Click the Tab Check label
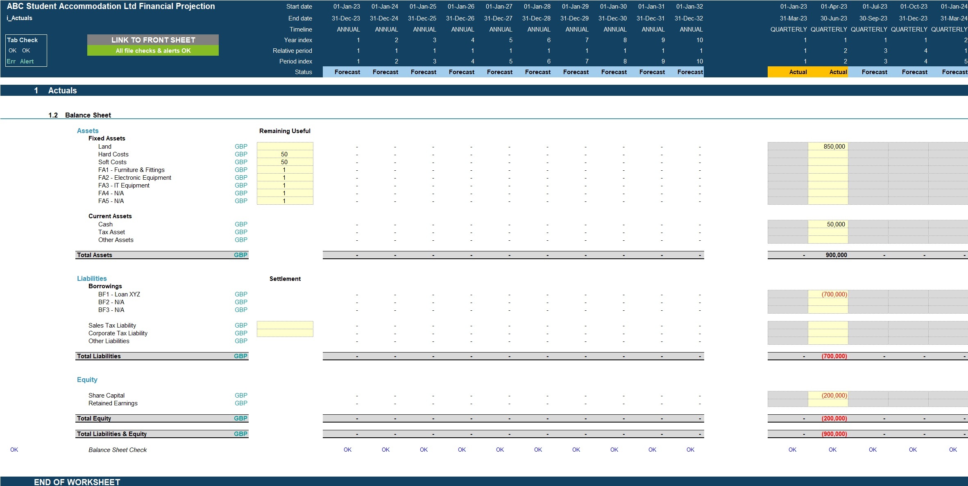The height and width of the screenshot is (486, 968). click(22, 40)
